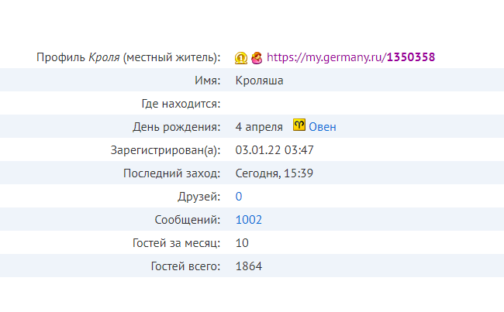Viewport: 504px width, 312px height.
Task: Open the my.germany.ru/1350358 profile link
Action: (350, 57)
